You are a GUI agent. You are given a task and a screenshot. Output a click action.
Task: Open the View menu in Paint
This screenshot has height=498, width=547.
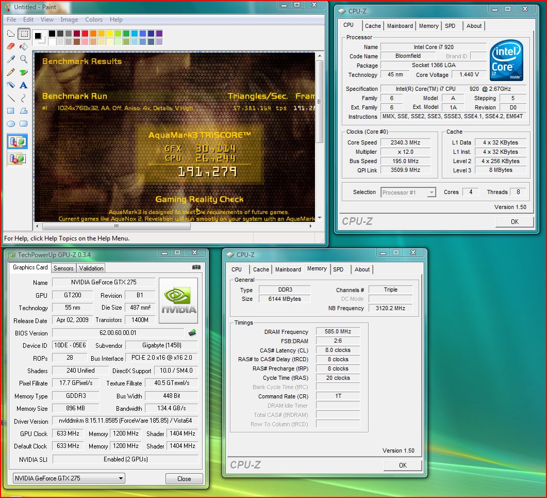[47, 20]
